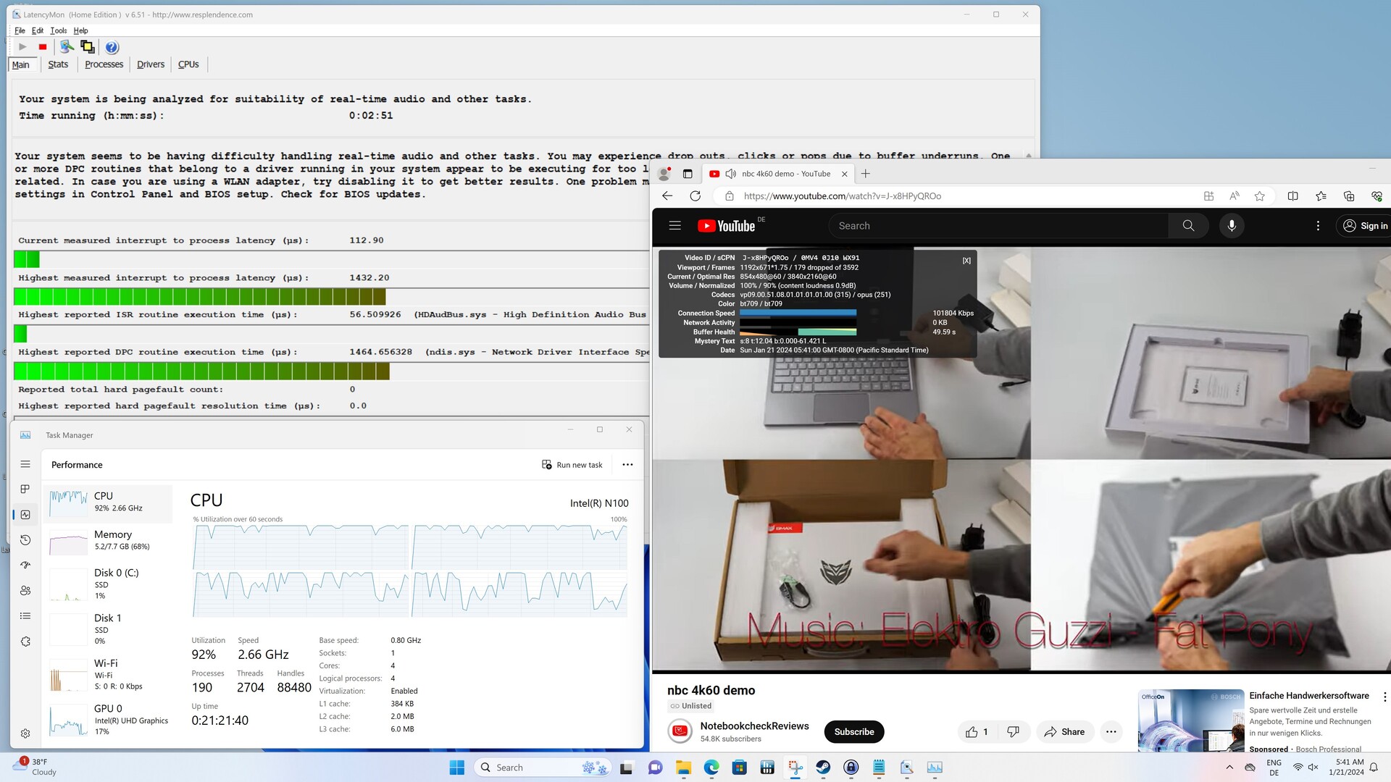The image size is (1391, 782).
Task: Select the Main tab in LatencyMon
Action: (20, 64)
